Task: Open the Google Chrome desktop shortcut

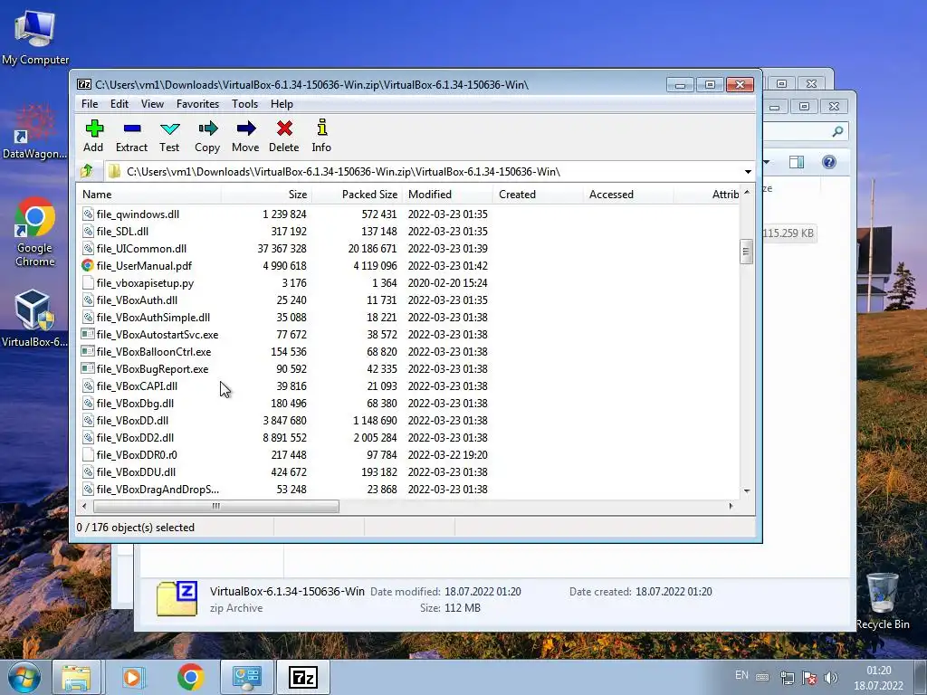Action: (x=35, y=233)
